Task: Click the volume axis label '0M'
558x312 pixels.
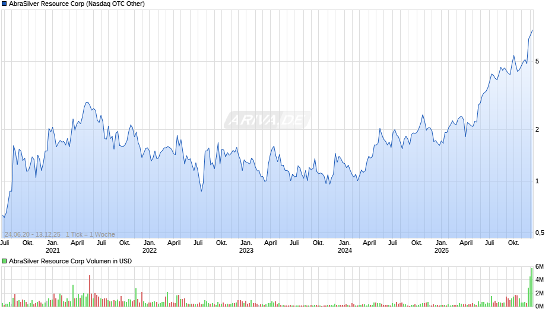Action: [x=540, y=306]
